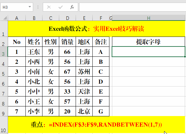
Task: Click sales value '66' cell
Action: 68,52
